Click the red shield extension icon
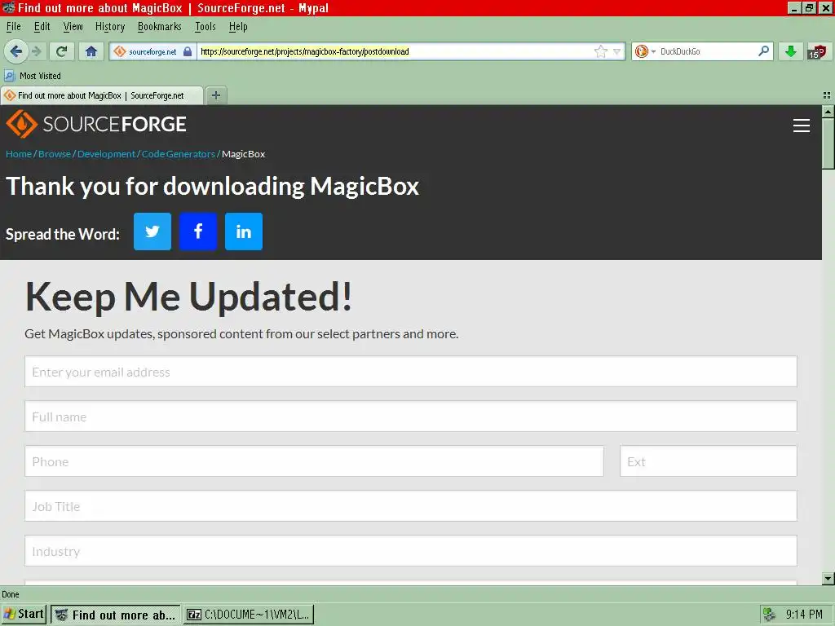The height and width of the screenshot is (626, 835). click(817, 51)
